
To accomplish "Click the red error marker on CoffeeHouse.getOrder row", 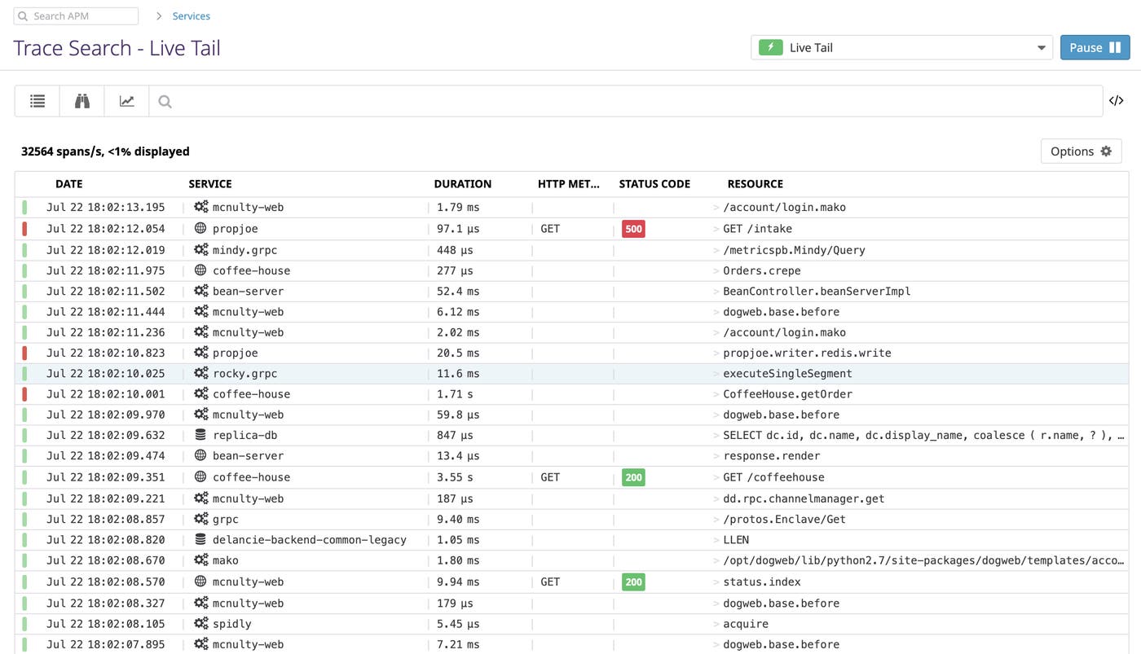I will point(24,394).
